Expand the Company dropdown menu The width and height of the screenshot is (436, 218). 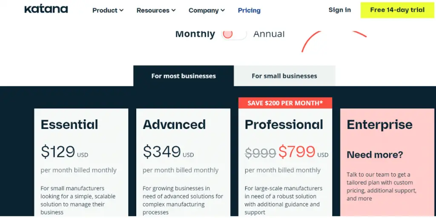pyautogui.click(x=207, y=10)
